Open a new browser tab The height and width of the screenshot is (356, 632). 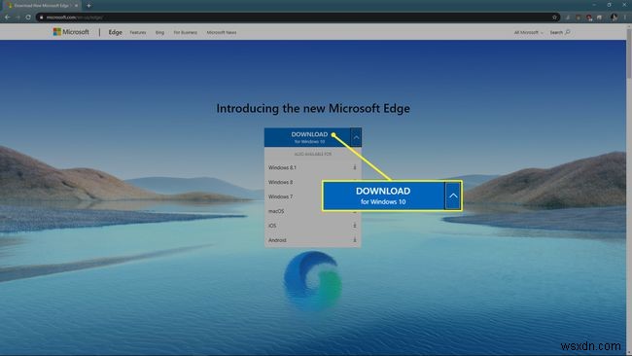pos(88,6)
